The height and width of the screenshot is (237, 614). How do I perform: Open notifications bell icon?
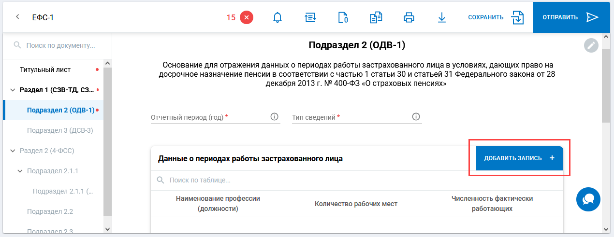click(x=278, y=17)
